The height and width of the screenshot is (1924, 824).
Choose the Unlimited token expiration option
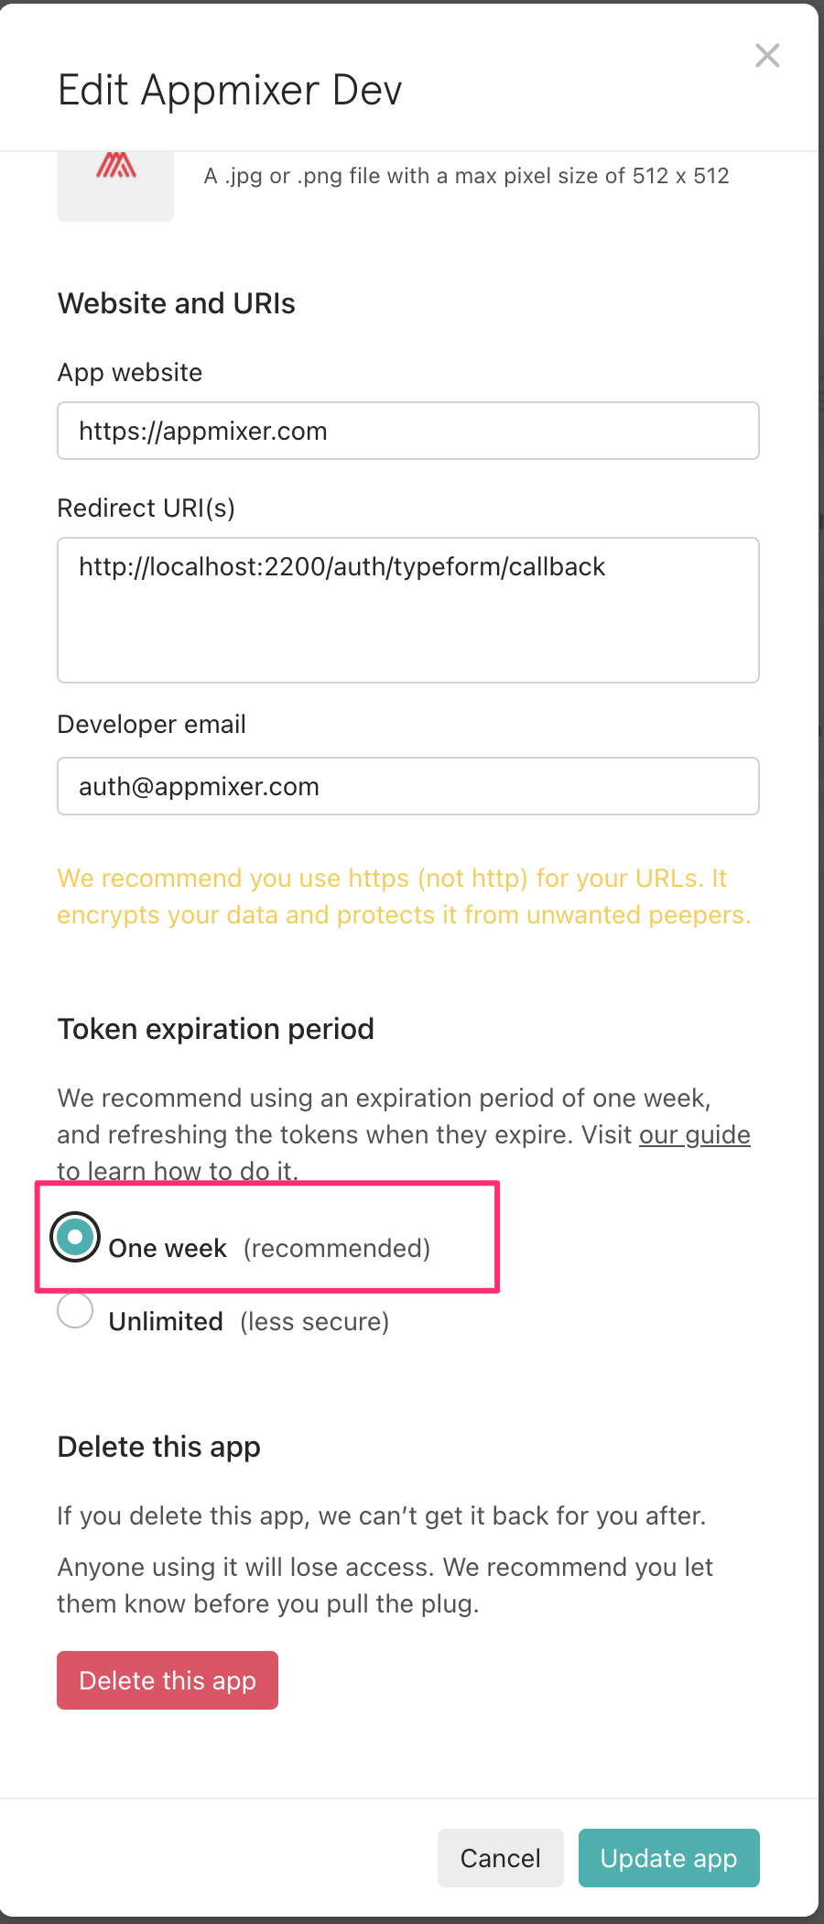[x=75, y=1311]
